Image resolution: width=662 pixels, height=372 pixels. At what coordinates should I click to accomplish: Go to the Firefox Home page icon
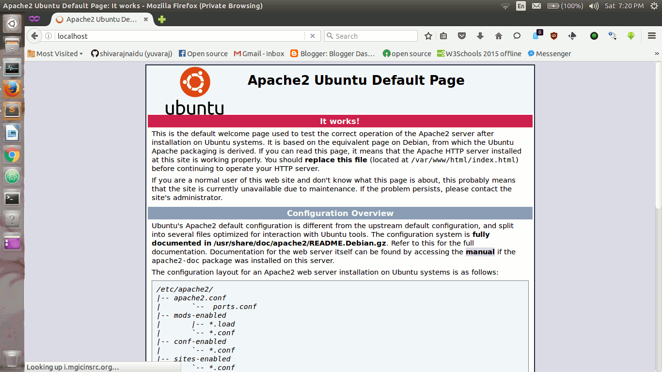pyautogui.click(x=499, y=36)
